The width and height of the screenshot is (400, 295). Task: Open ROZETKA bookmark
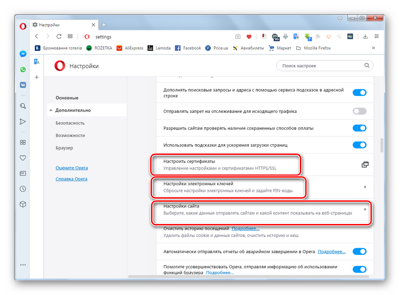click(99, 48)
